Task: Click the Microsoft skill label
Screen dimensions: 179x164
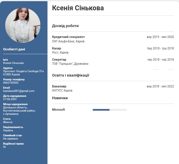Action: click(58, 110)
